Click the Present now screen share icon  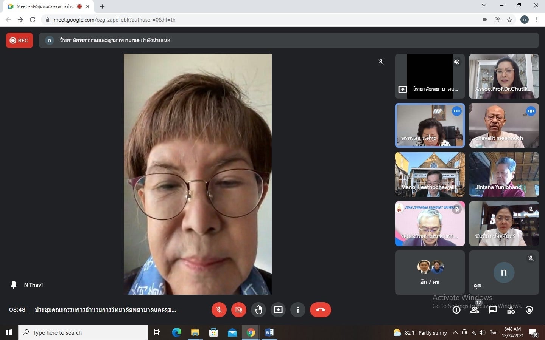tap(278, 310)
